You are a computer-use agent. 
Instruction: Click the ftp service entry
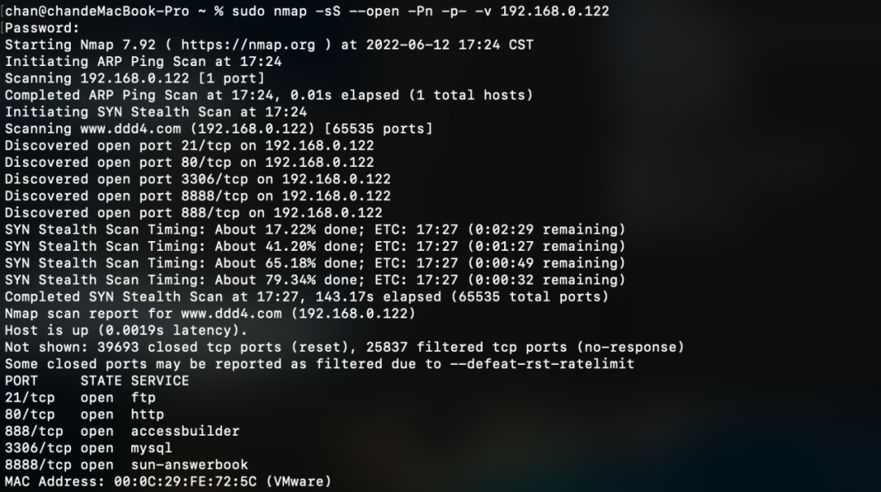click(x=144, y=398)
